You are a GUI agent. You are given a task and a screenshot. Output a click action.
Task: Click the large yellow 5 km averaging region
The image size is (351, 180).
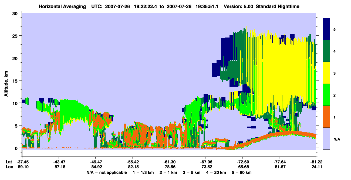pos(283,70)
